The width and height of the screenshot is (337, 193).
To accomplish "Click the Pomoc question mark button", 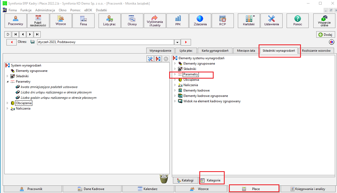I will coord(298,21).
